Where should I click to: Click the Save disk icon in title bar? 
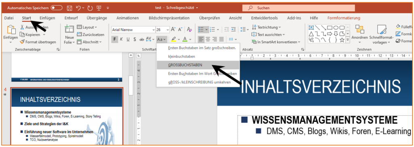click(x=70, y=8)
